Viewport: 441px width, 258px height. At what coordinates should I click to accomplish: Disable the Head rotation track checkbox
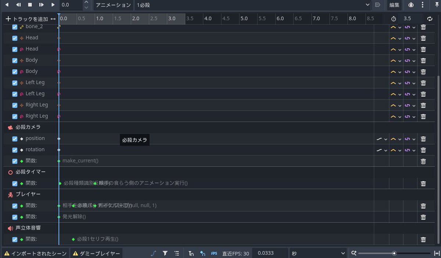coord(15,49)
